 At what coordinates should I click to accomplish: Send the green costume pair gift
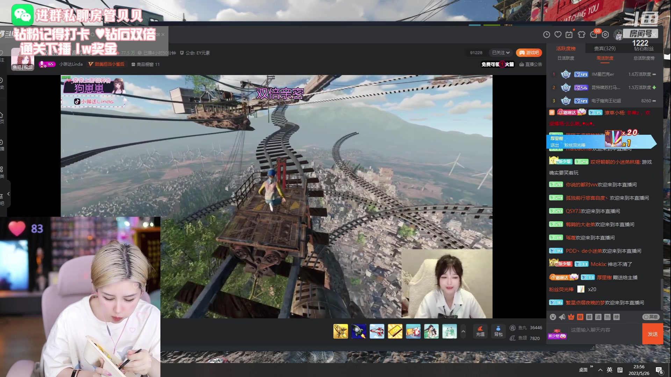coord(450,331)
